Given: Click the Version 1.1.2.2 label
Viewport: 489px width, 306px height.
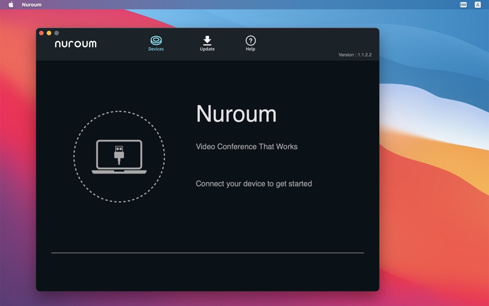Looking at the screenshot, I should coord(355,55).
